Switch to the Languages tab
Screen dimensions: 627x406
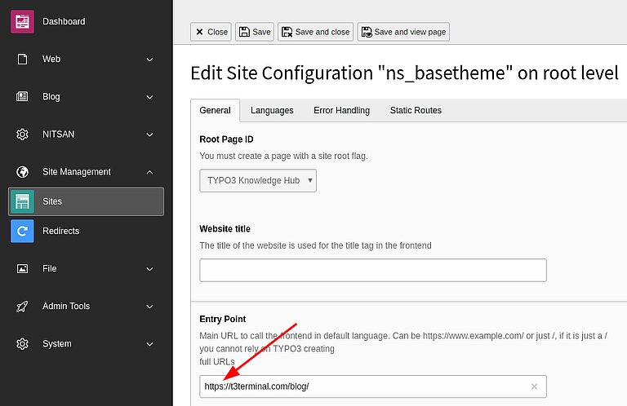pos(272,111)
